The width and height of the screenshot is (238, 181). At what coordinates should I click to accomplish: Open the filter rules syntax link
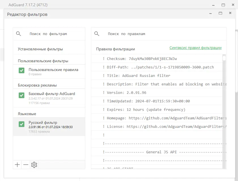click(195, 48)
